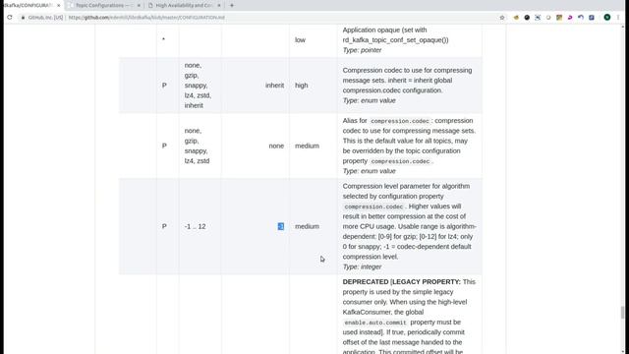
Task: Open the magenta arrow extension icon
Action: [x=570, y=18]
